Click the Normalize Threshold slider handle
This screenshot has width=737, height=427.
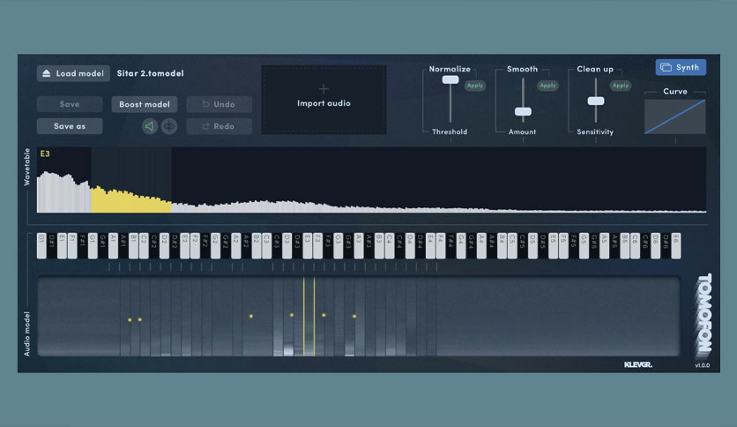[x=450, y=80]
